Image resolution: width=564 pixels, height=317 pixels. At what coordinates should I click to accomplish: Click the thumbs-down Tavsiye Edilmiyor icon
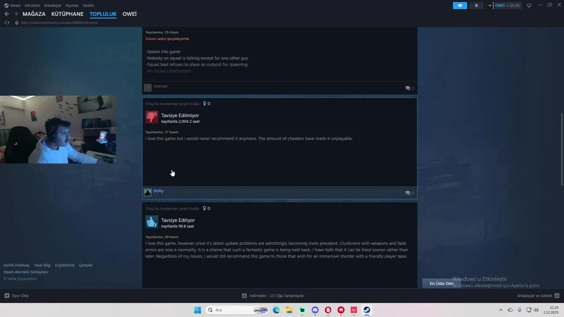152,117
